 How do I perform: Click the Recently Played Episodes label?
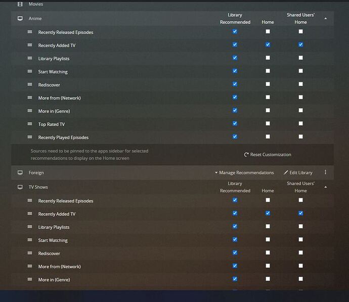(x=63, y=137)
